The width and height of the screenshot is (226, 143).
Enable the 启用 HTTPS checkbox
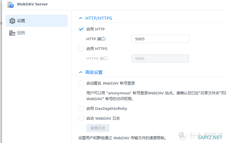[x=81, y=49]
